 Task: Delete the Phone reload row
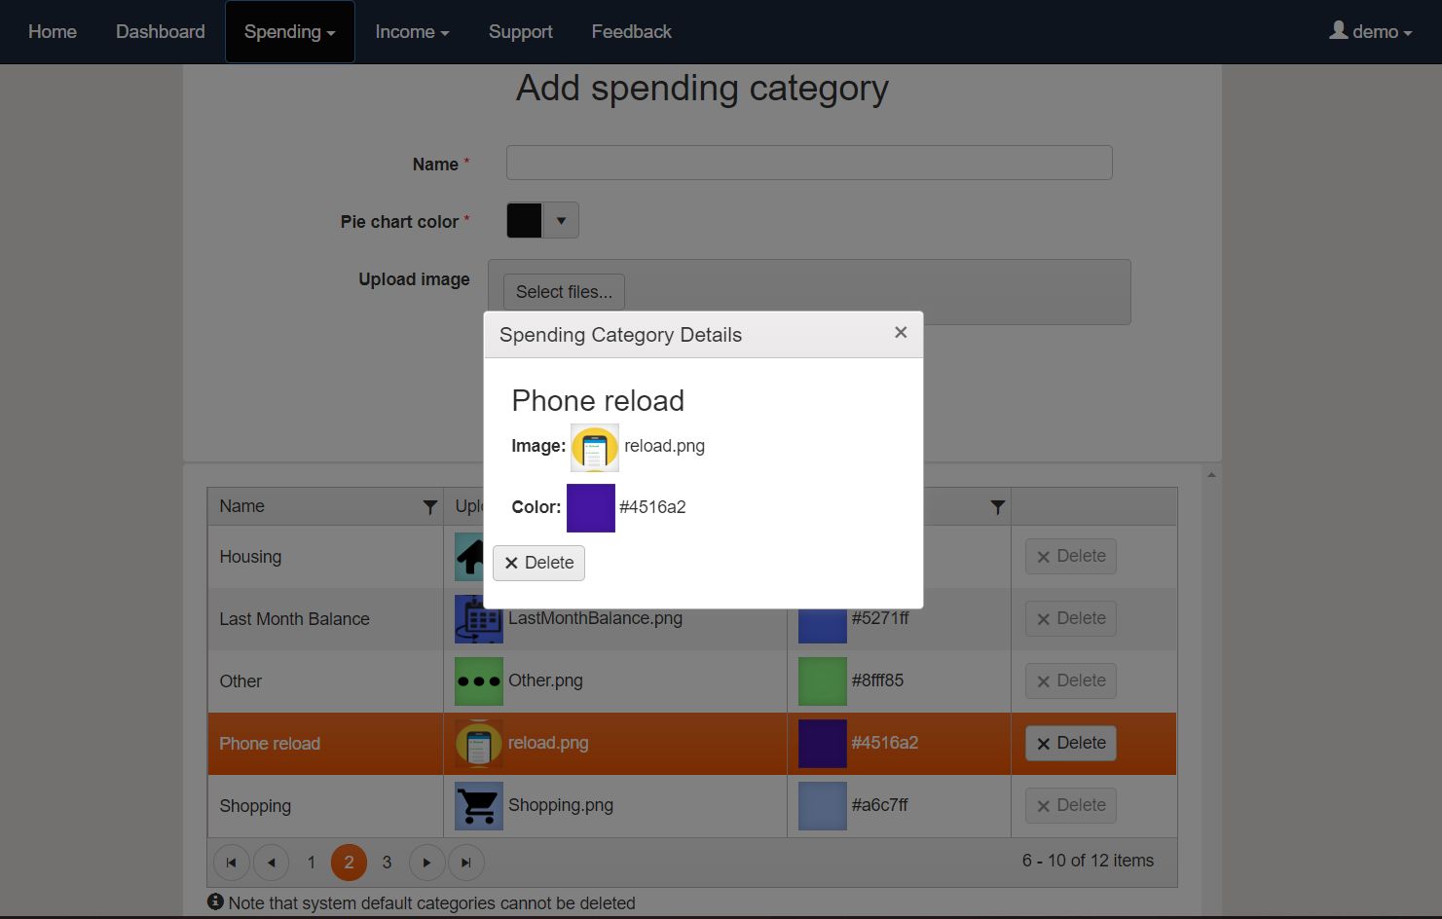pyautogui.click(x=1070, y=744)
